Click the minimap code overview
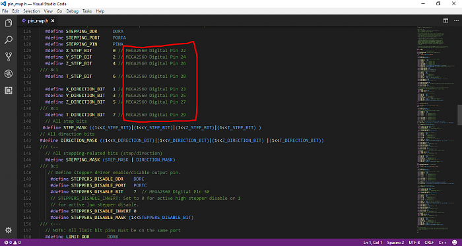This screenshot has width=462, height=246. point(436,129)
